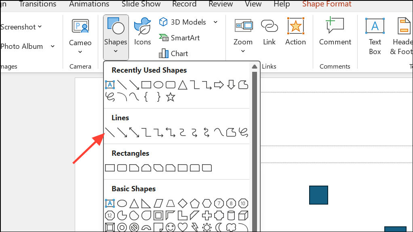Pick the double-headed arrow line in Lines
413x232 pixels.
point(134,132)
